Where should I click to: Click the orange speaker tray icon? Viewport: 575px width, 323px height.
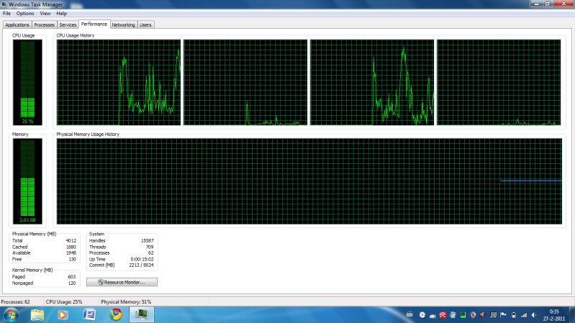(x=483, y=315)
